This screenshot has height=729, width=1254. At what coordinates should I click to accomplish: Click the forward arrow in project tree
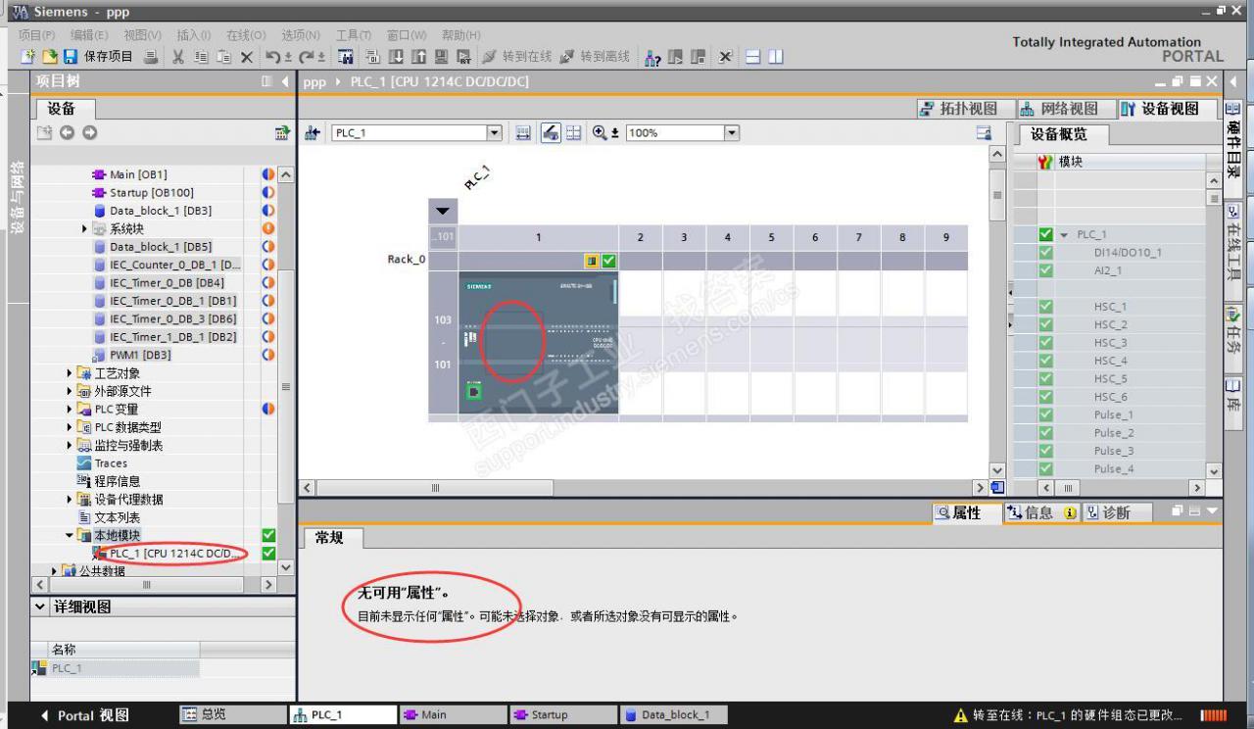coord(90,133)
